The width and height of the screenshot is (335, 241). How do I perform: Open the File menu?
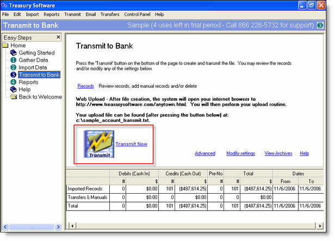(5, 14)
